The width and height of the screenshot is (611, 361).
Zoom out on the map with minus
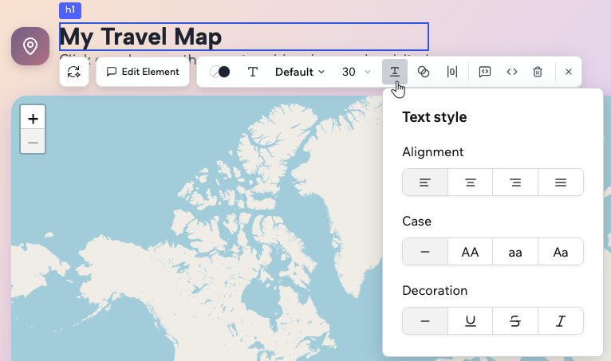pyautogui.click(x=34, y=143)
